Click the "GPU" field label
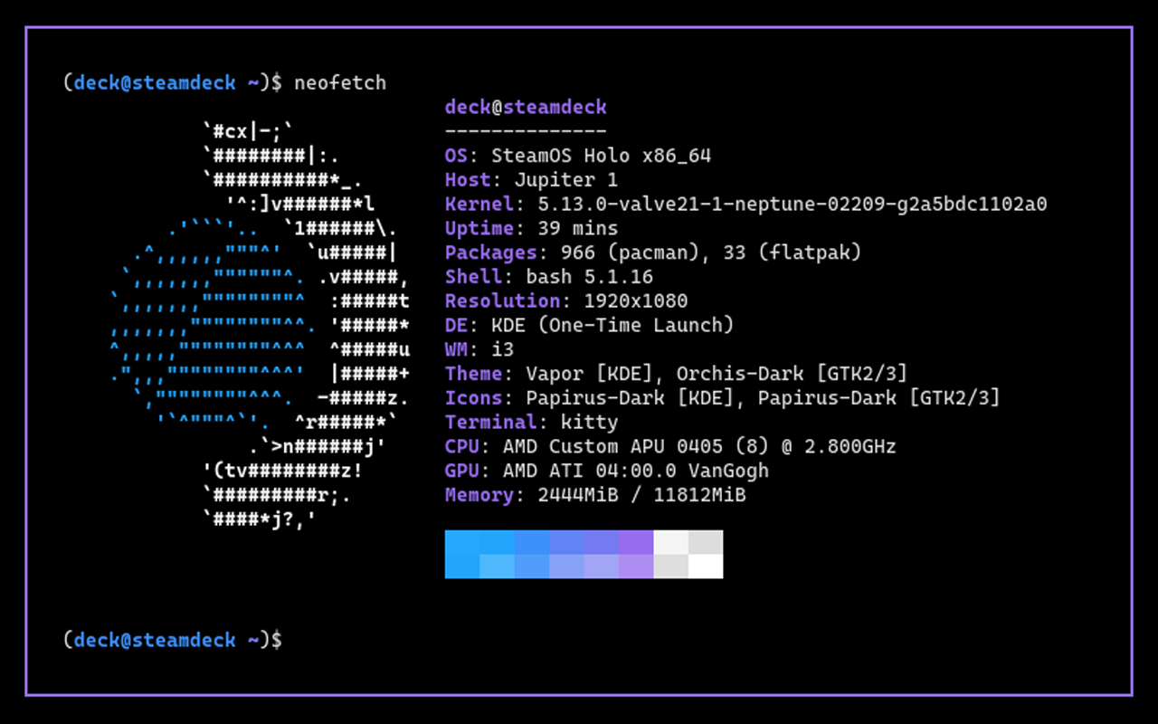Viewport: 1158px width, 724px height. point(461,471)
